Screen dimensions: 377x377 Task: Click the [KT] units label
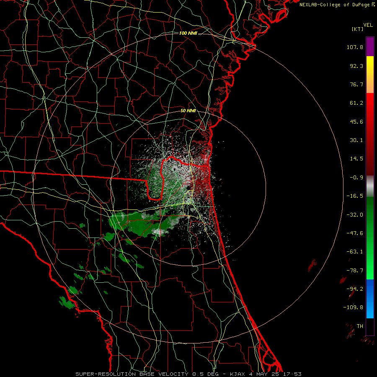click(x=358, y=29)
